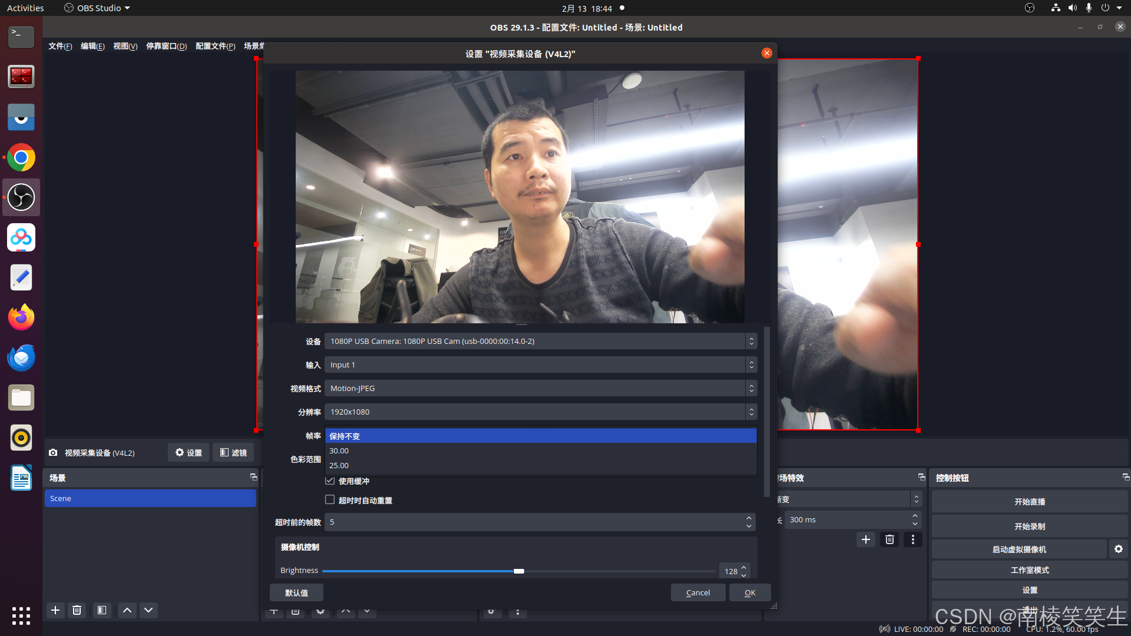Open transition three-dot options menu
The image size is (1131, 636).
point(913,539)
